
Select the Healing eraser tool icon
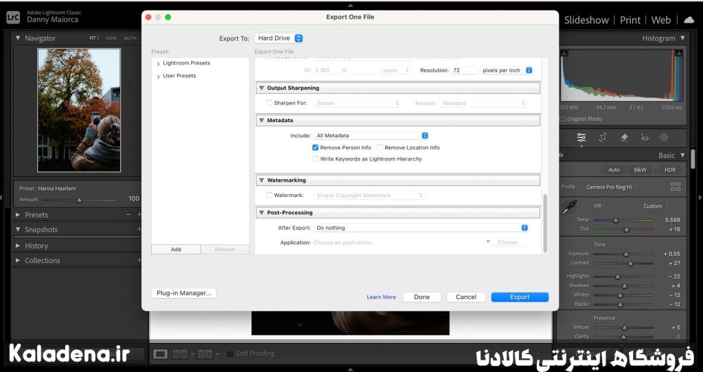coord(623,137)
